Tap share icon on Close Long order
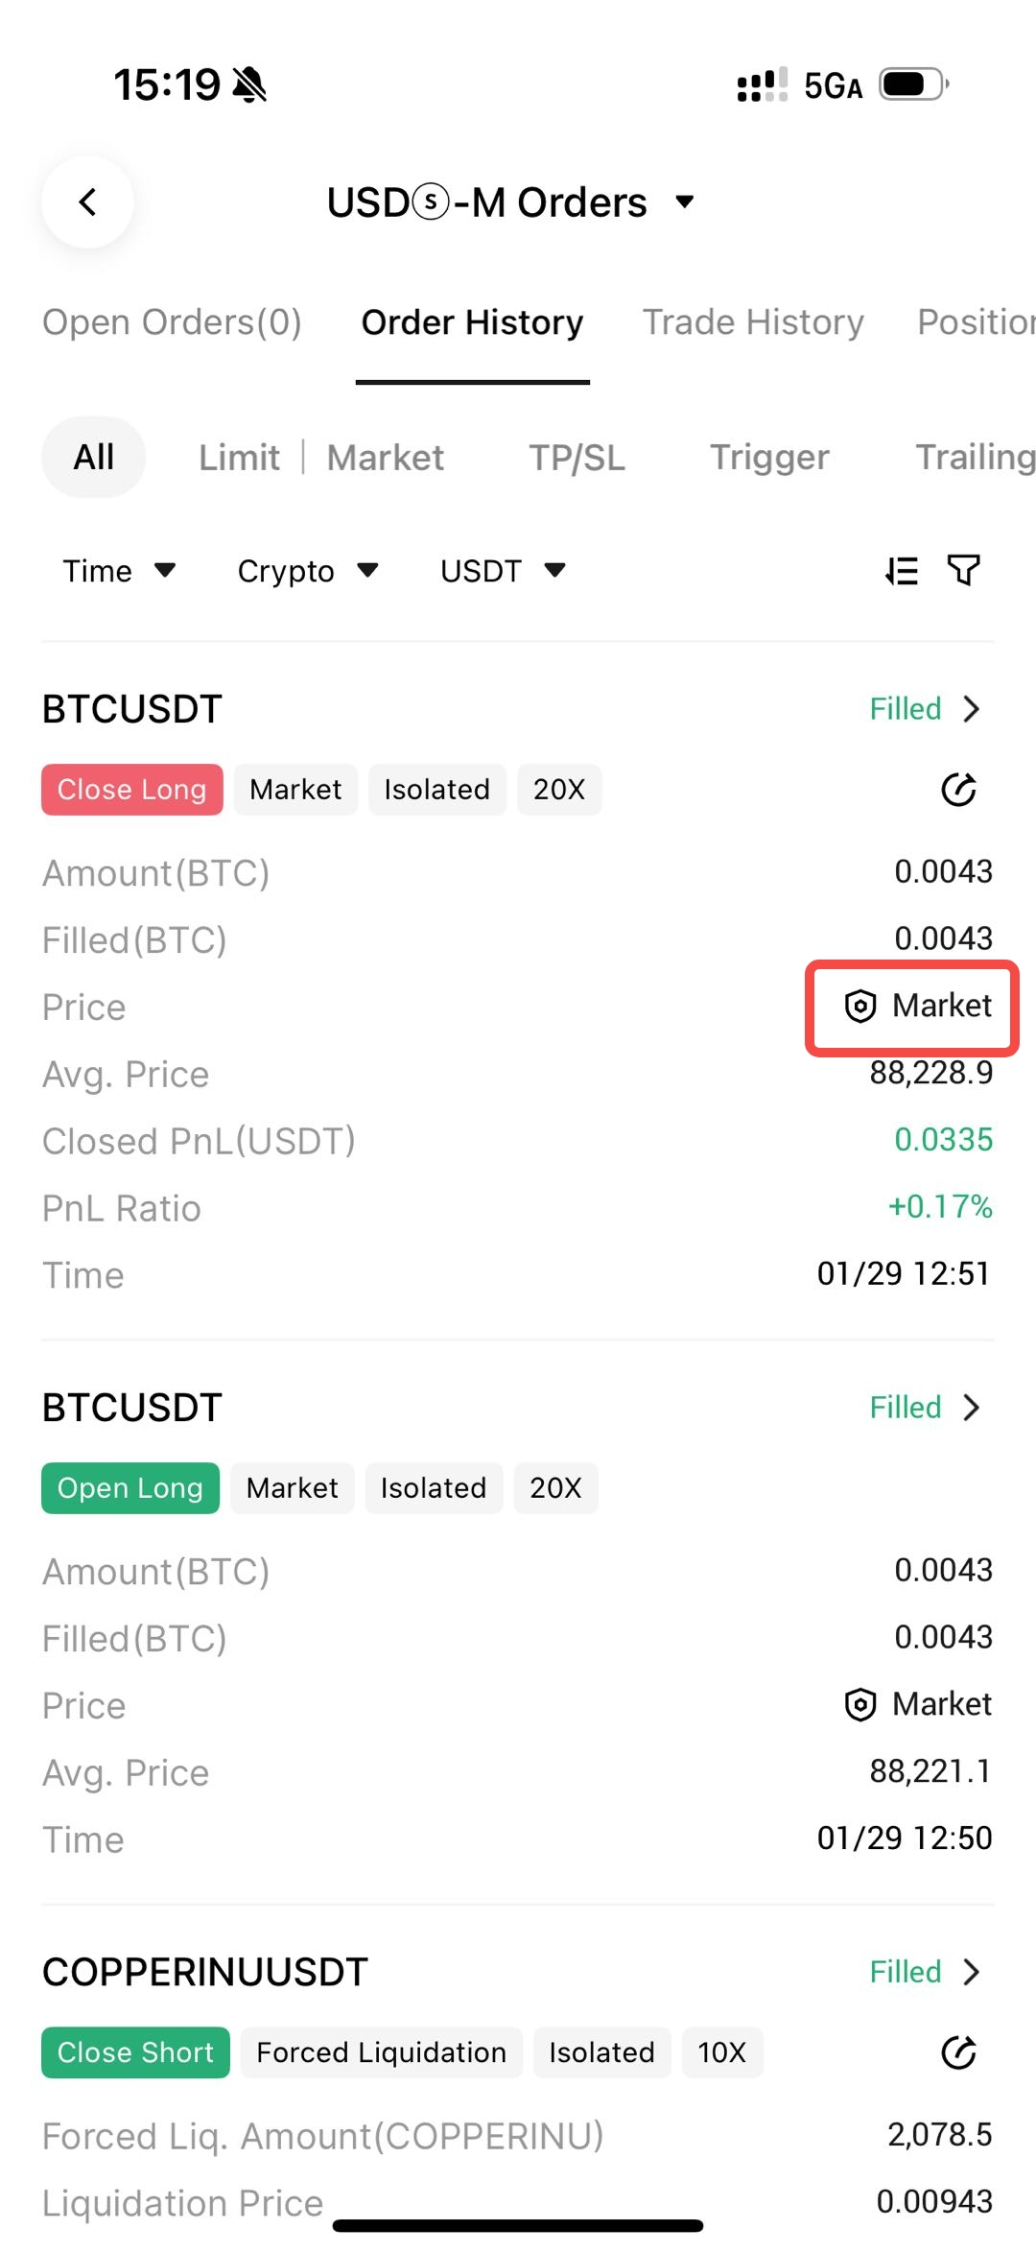 (958, 790)
